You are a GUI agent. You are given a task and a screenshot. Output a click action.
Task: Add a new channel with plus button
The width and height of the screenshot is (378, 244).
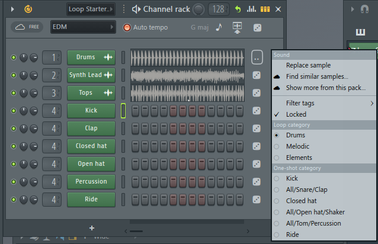pyautogui.click(x=92, y=228)
